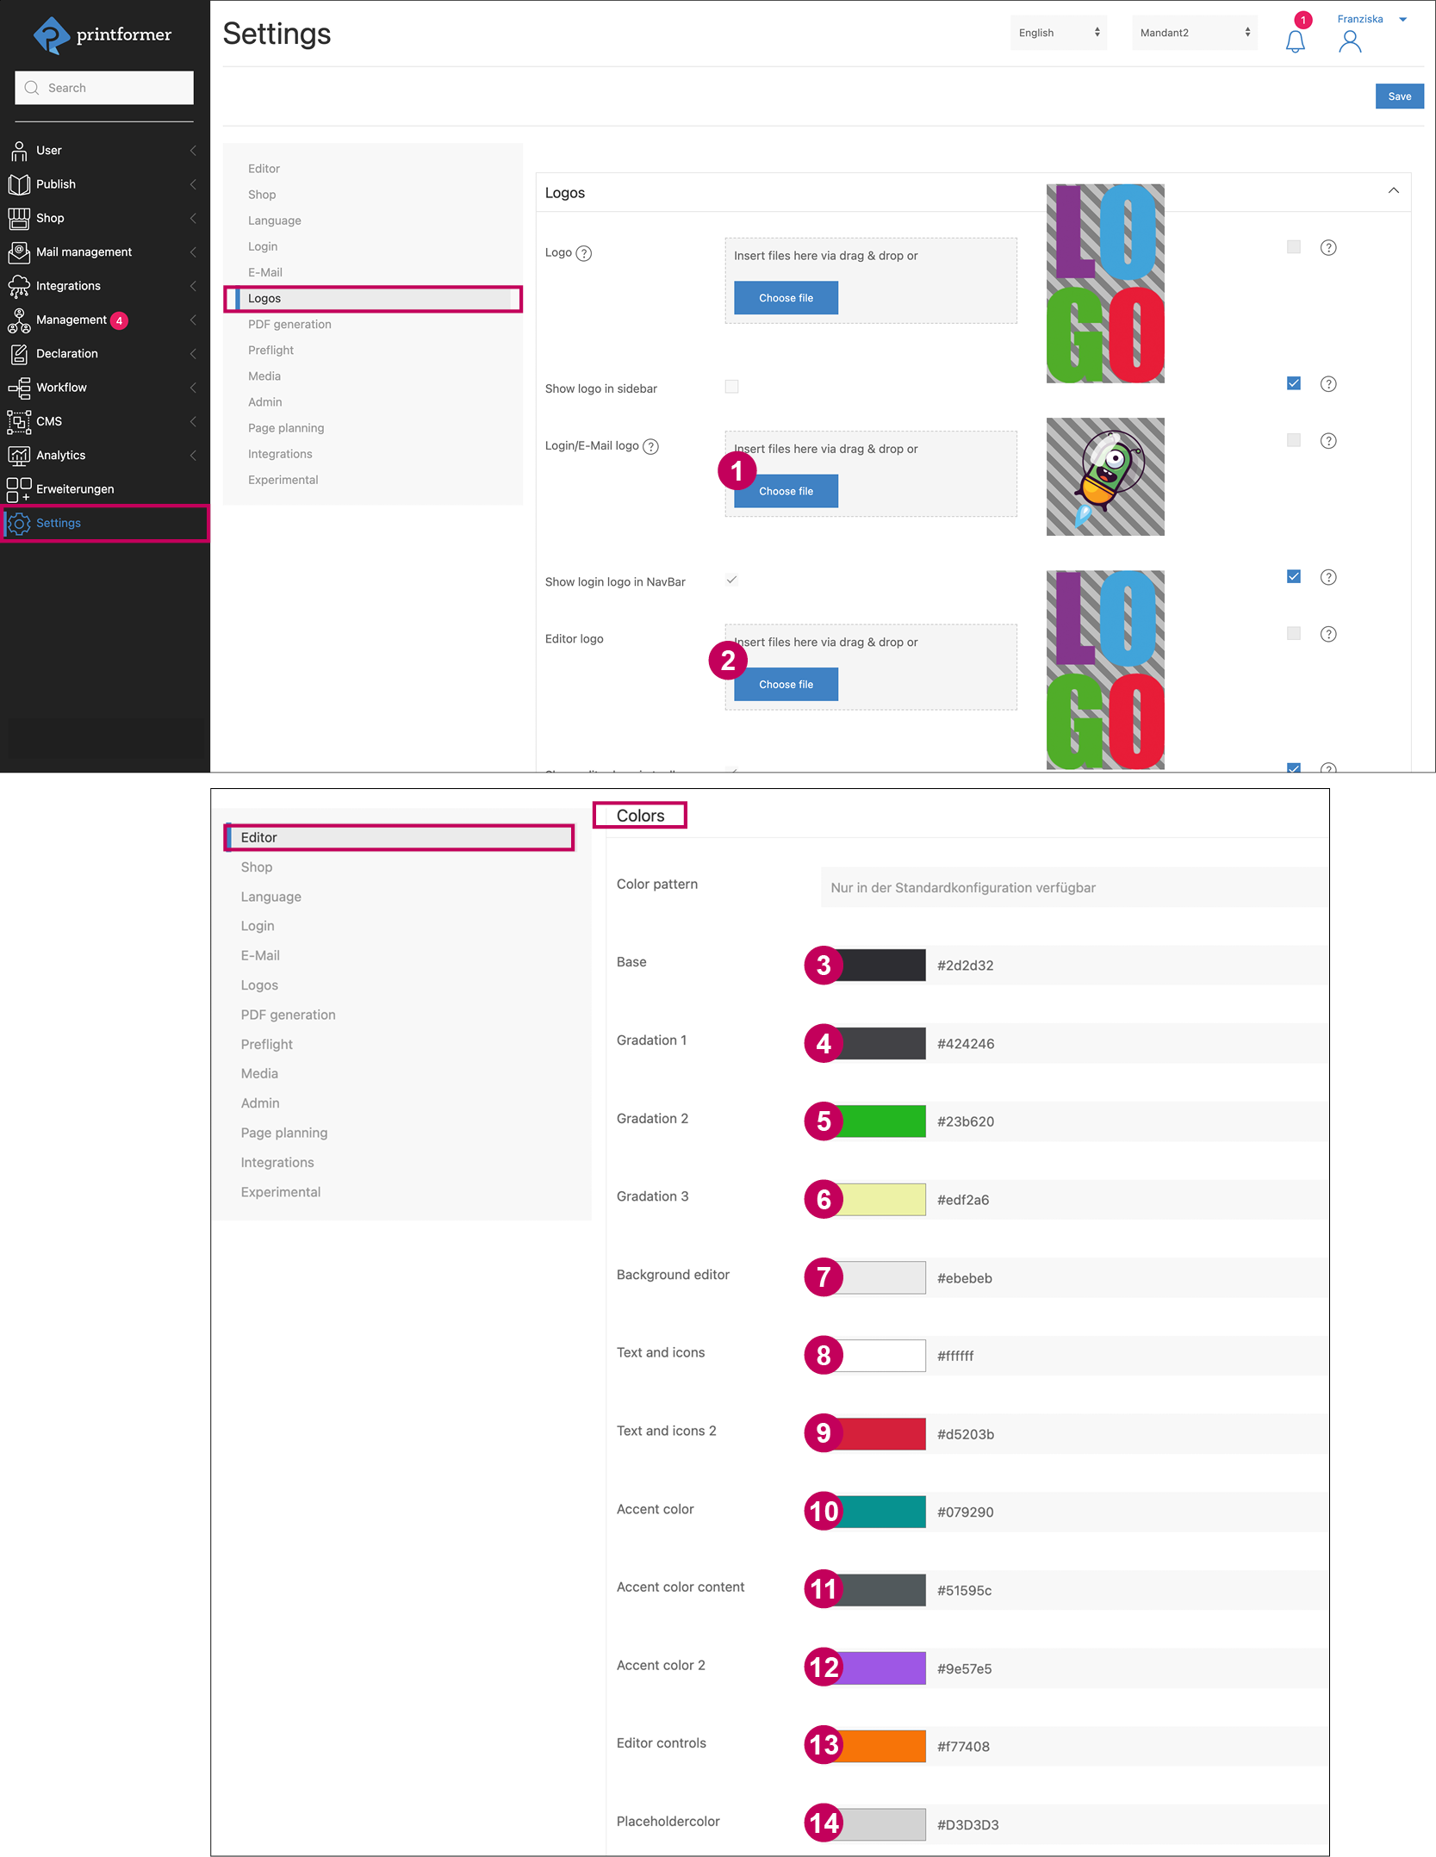Click the user account icon in the header
The image size is (1436, 1857).
point(1350,41)
